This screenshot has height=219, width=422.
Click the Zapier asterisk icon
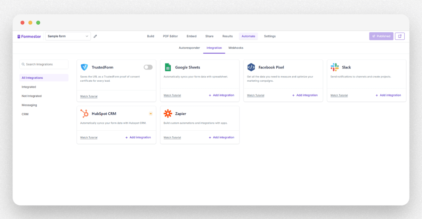[x=168, y=114]
